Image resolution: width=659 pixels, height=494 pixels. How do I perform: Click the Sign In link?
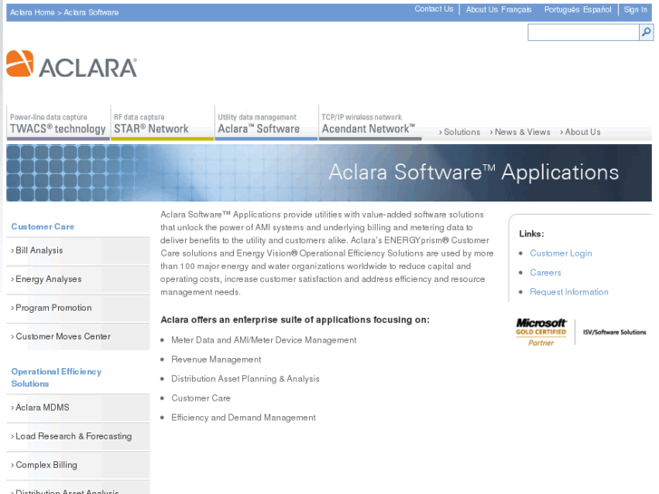(635, 10)
